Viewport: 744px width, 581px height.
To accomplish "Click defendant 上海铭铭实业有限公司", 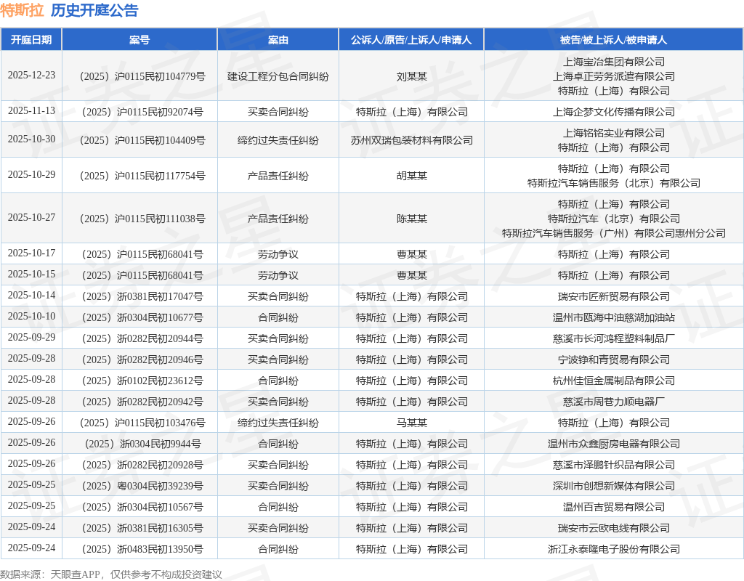I will coord(613,134).
